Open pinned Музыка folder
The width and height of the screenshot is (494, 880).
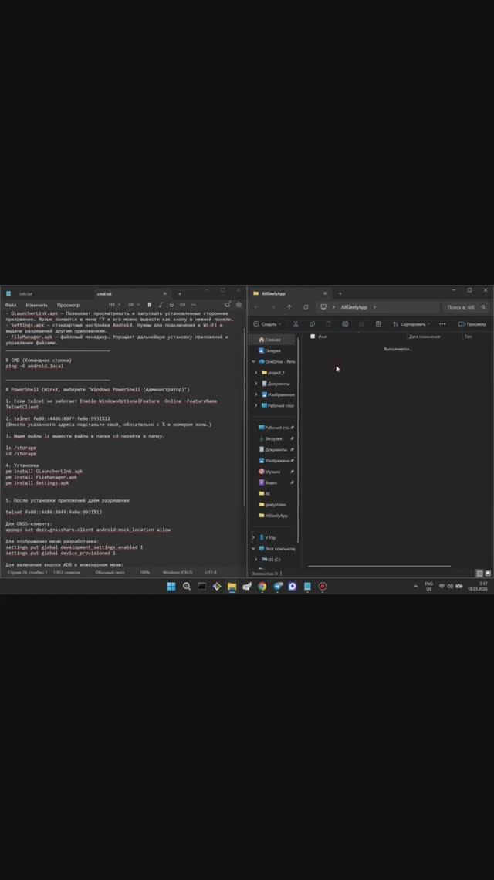pos(274,472)
